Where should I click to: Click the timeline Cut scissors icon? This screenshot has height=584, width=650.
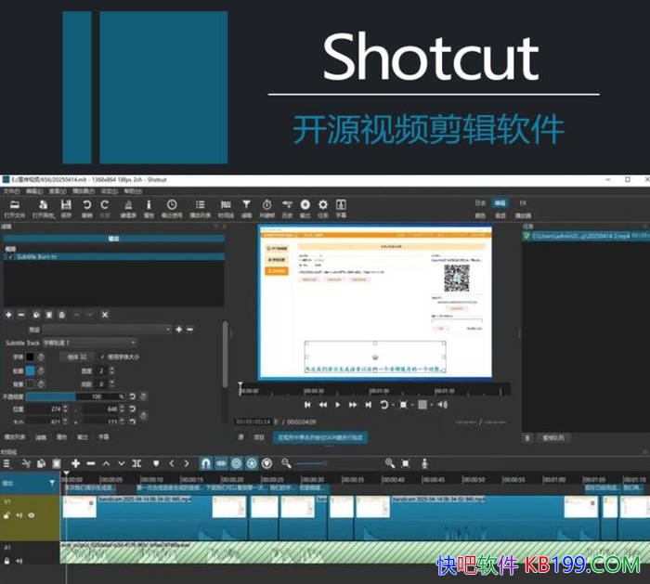point(26,463)
